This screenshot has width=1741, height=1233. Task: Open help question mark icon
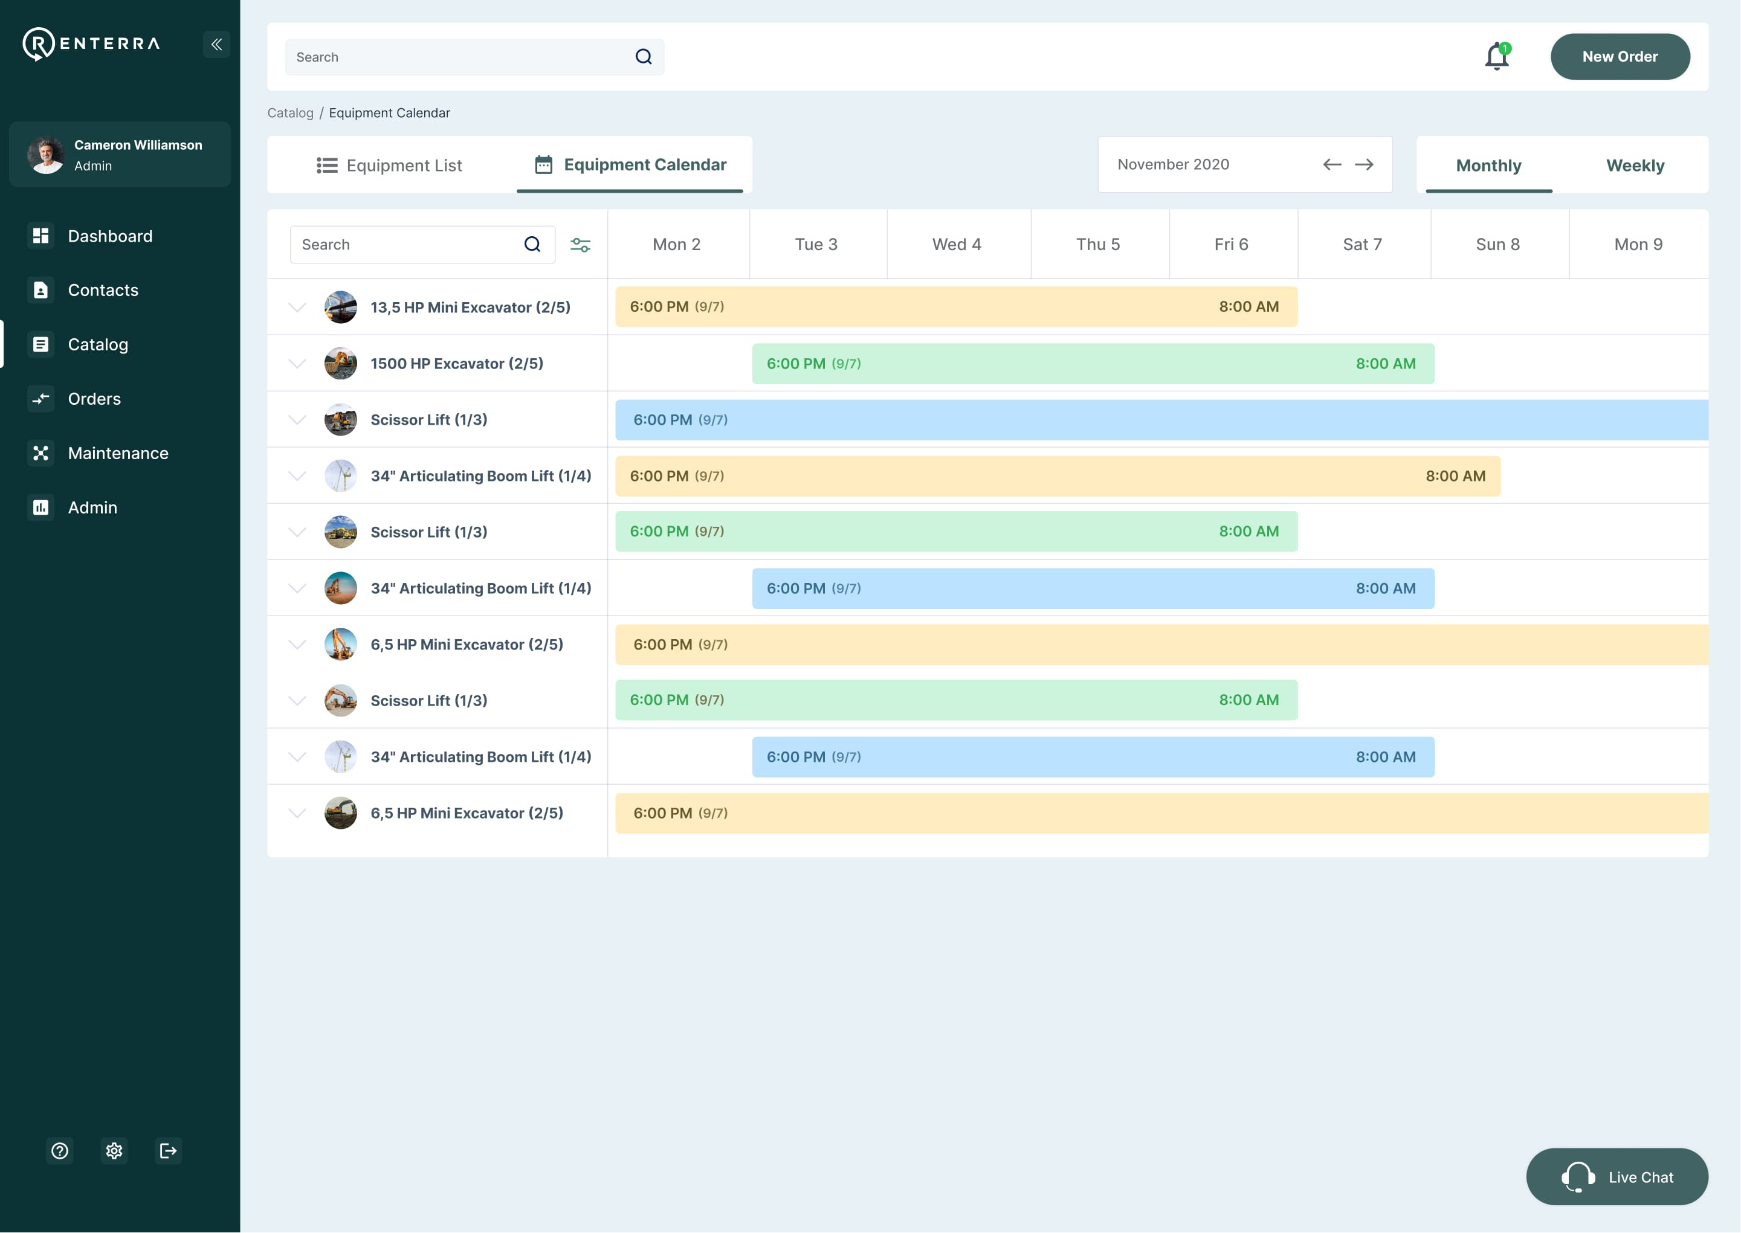coord(60,1151)
